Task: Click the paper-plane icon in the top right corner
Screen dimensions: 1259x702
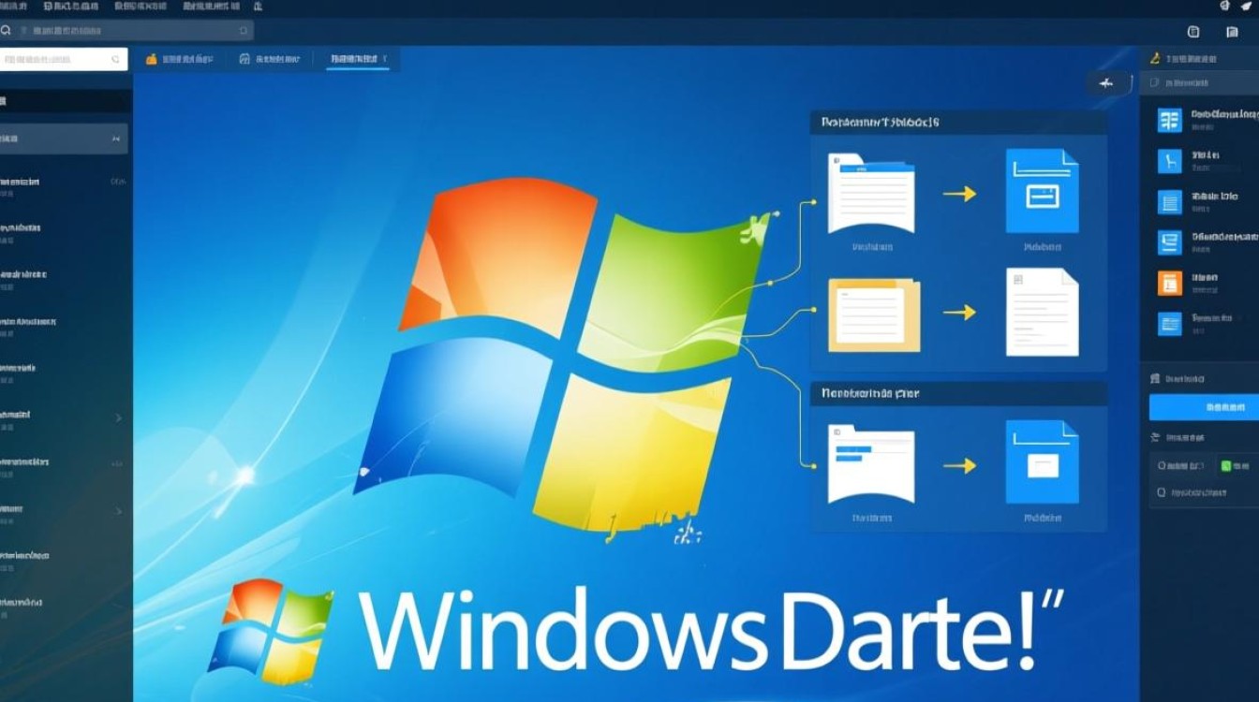Action: 1247,7
